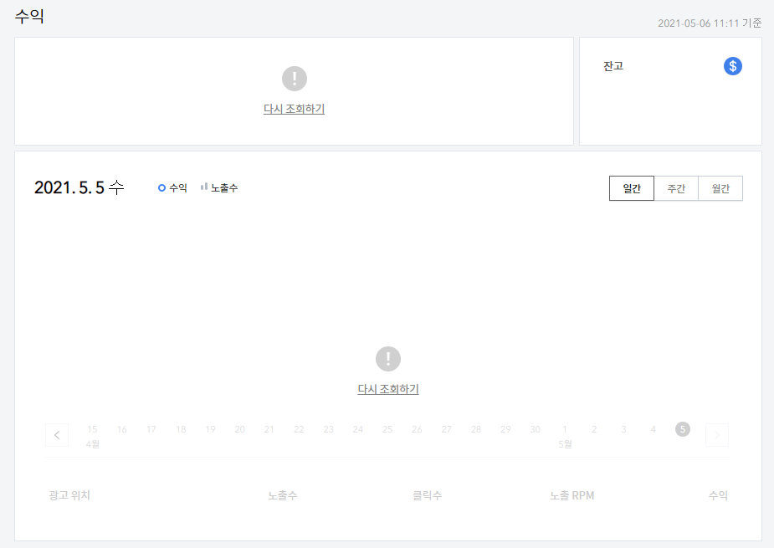
Task: Toggle the 수익 legend item
Action: point(172,188)
